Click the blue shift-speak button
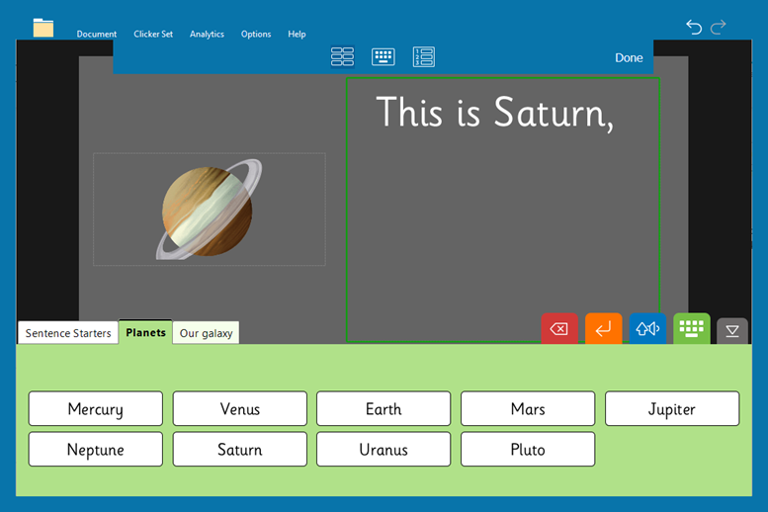The image size is (768, 512). coord(647,329)
